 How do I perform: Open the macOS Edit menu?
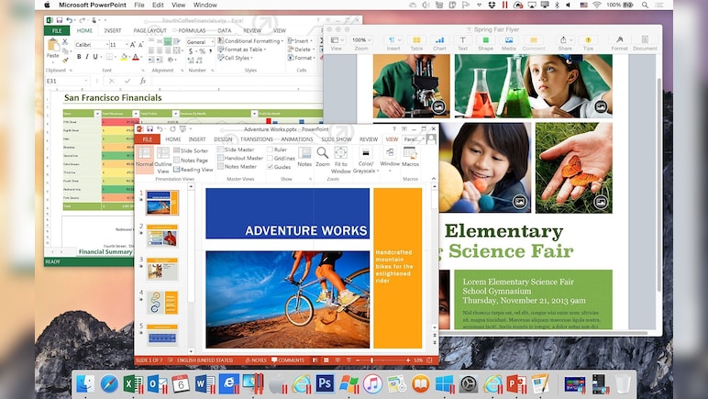158,5
